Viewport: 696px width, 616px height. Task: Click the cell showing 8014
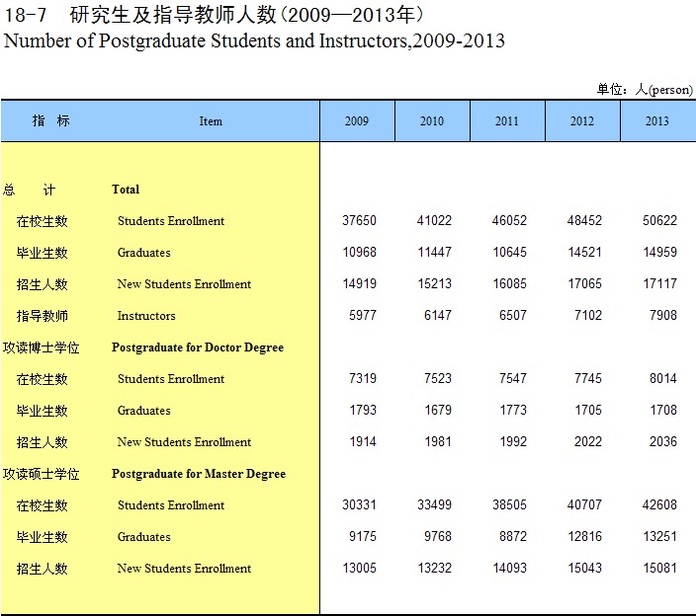pyautogui.click(x=662, y=379)
